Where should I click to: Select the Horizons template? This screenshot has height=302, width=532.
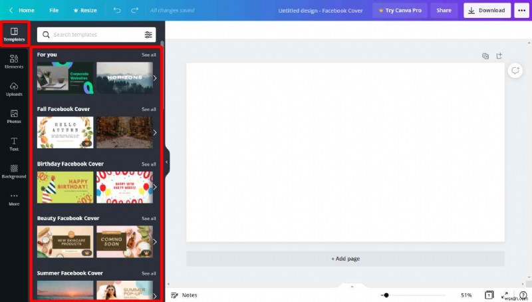click(x=124, y=78)
